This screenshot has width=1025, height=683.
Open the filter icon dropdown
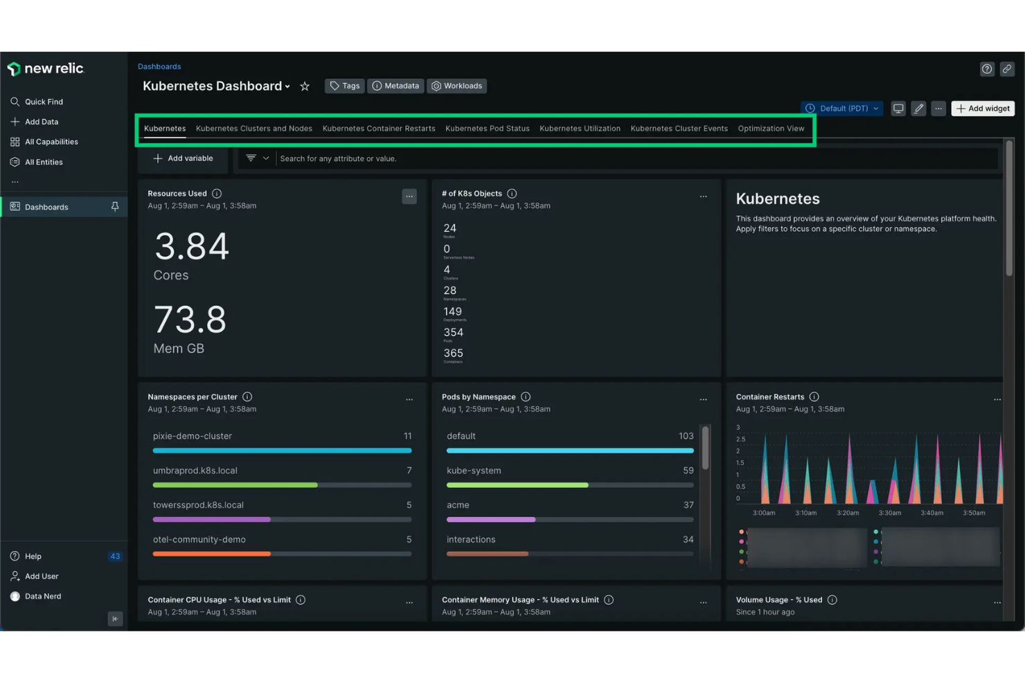(x=257, y=158)
